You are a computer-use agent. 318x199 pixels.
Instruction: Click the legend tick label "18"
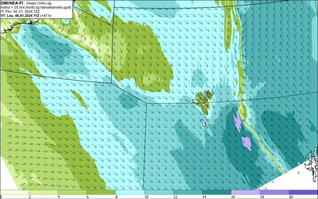[x=262, y=197]
